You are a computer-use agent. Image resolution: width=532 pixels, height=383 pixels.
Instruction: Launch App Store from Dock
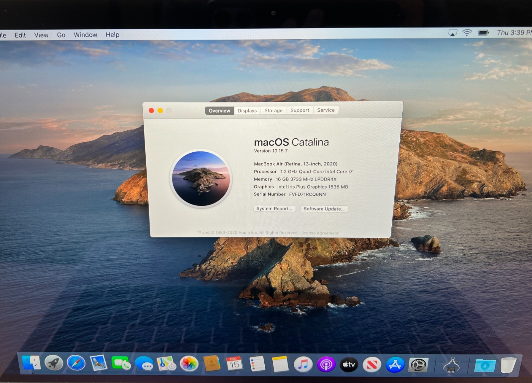(x=395, y=365)
